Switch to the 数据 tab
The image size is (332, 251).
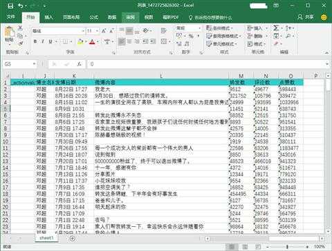[x=112, y=17]
